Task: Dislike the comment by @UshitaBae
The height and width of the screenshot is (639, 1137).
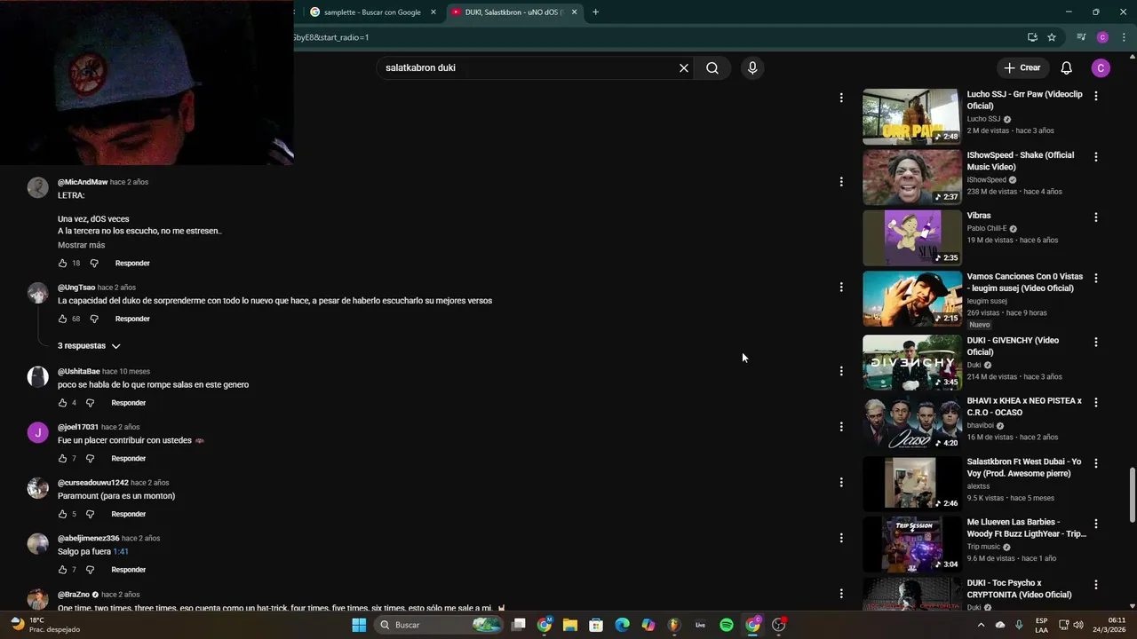Action: click(90, 403)
